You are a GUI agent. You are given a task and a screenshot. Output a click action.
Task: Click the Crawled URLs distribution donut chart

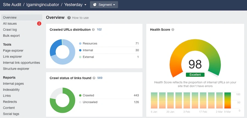[x=62, y=52]
